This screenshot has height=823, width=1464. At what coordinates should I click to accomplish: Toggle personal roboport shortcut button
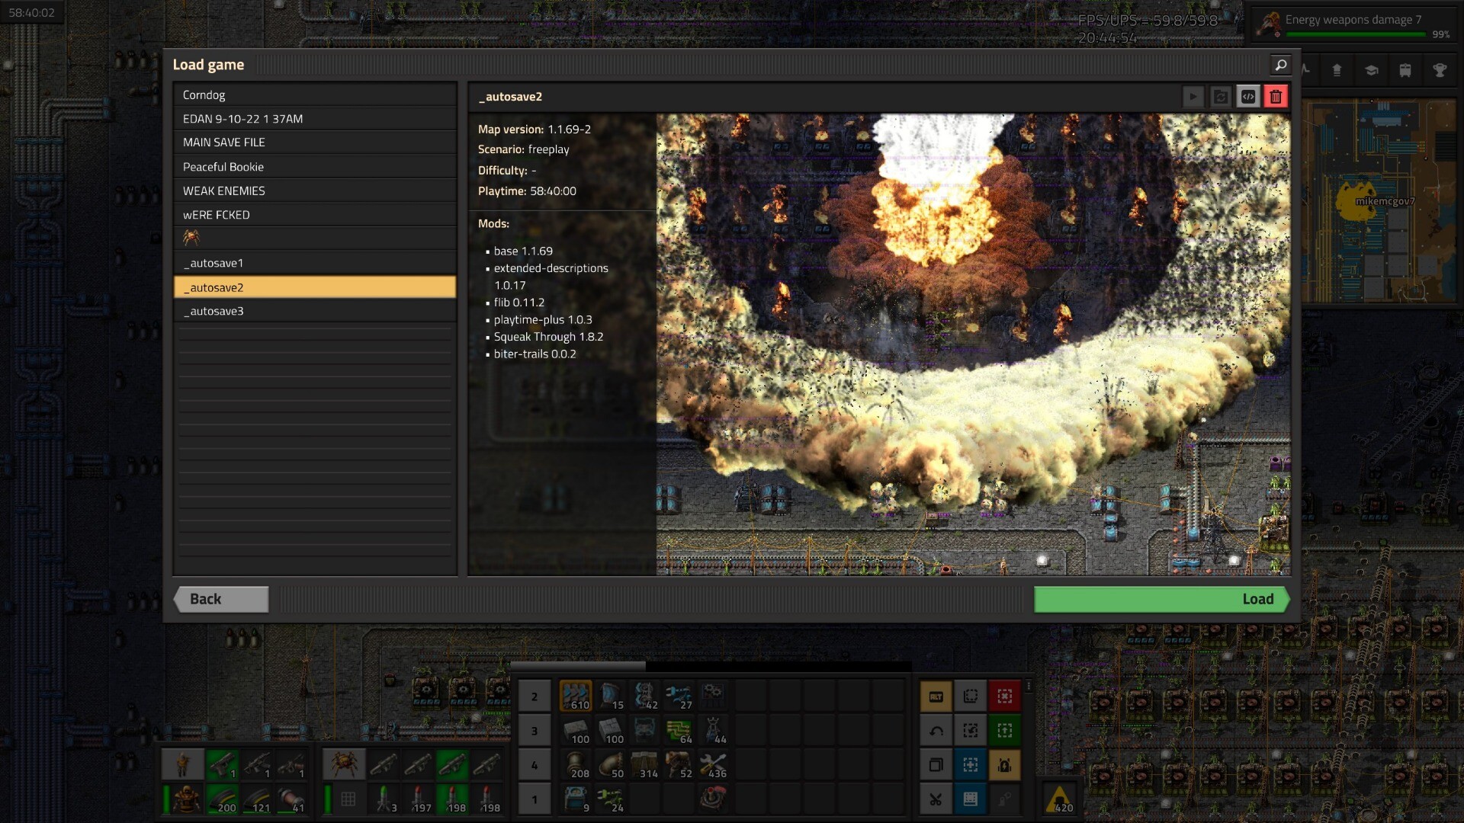point(1005,765)
